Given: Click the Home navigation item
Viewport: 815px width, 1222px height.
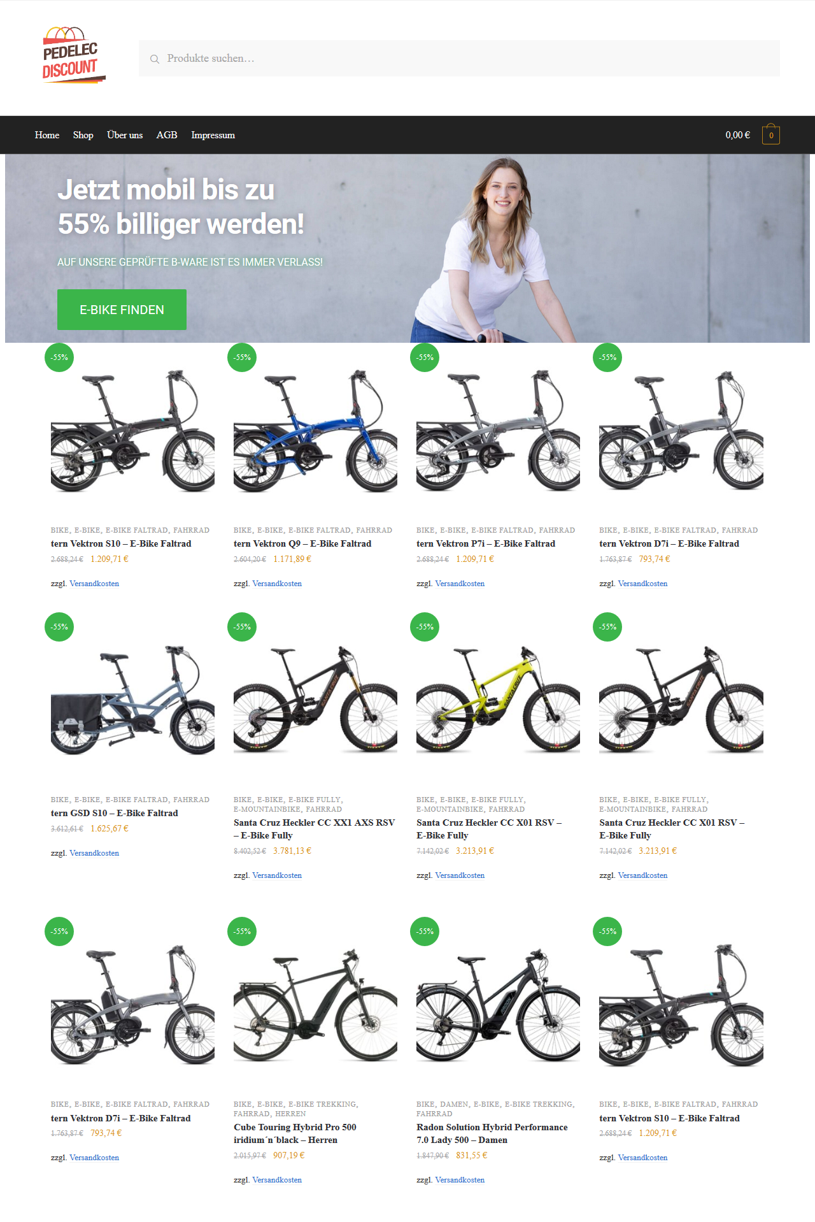Looking at the screenshot, I should [47, 135].
